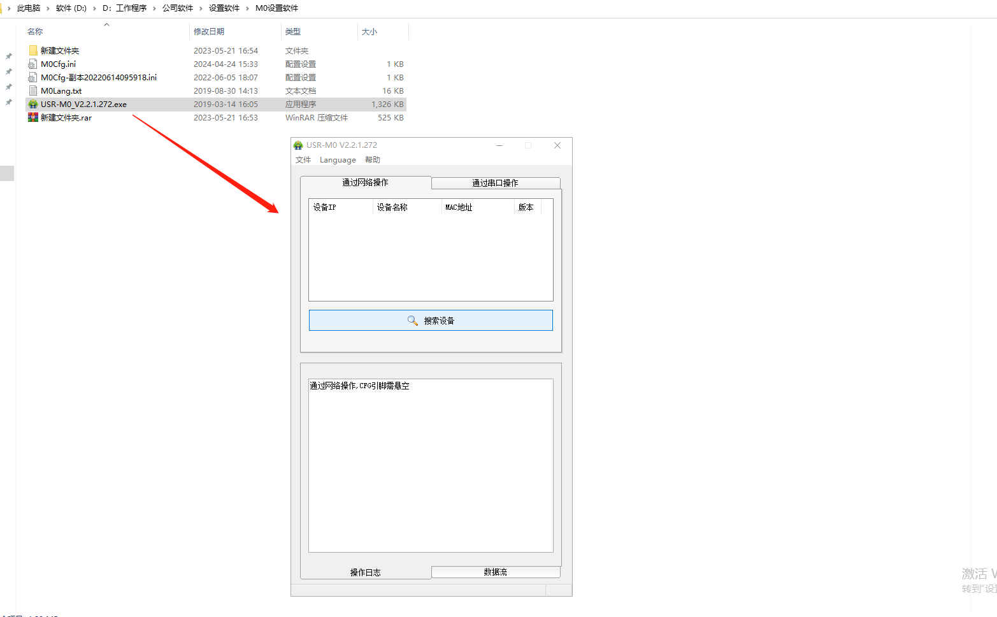This screenshot has width=997, height=617.
Task: Select the file name M0Cfg.ini
Action: (58, 64)
